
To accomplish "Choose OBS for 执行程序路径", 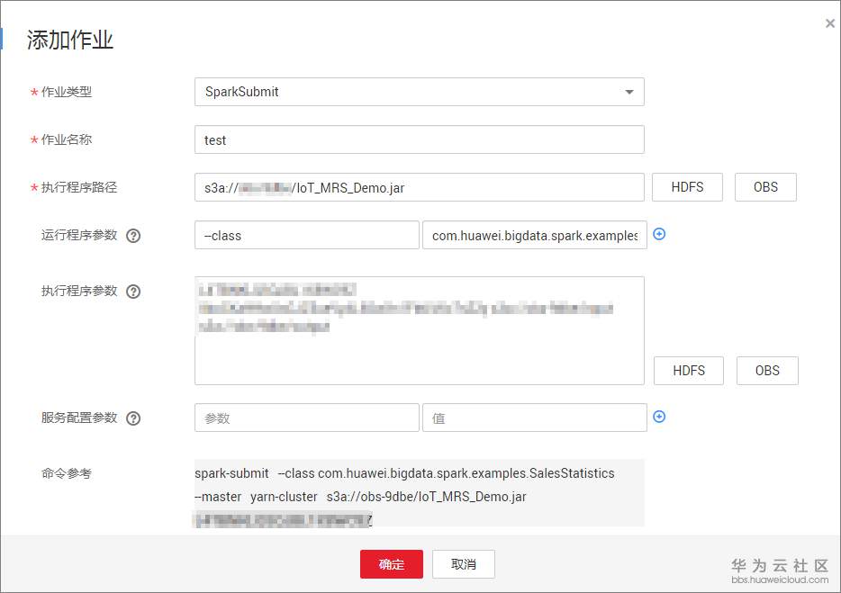I will 765,187.
